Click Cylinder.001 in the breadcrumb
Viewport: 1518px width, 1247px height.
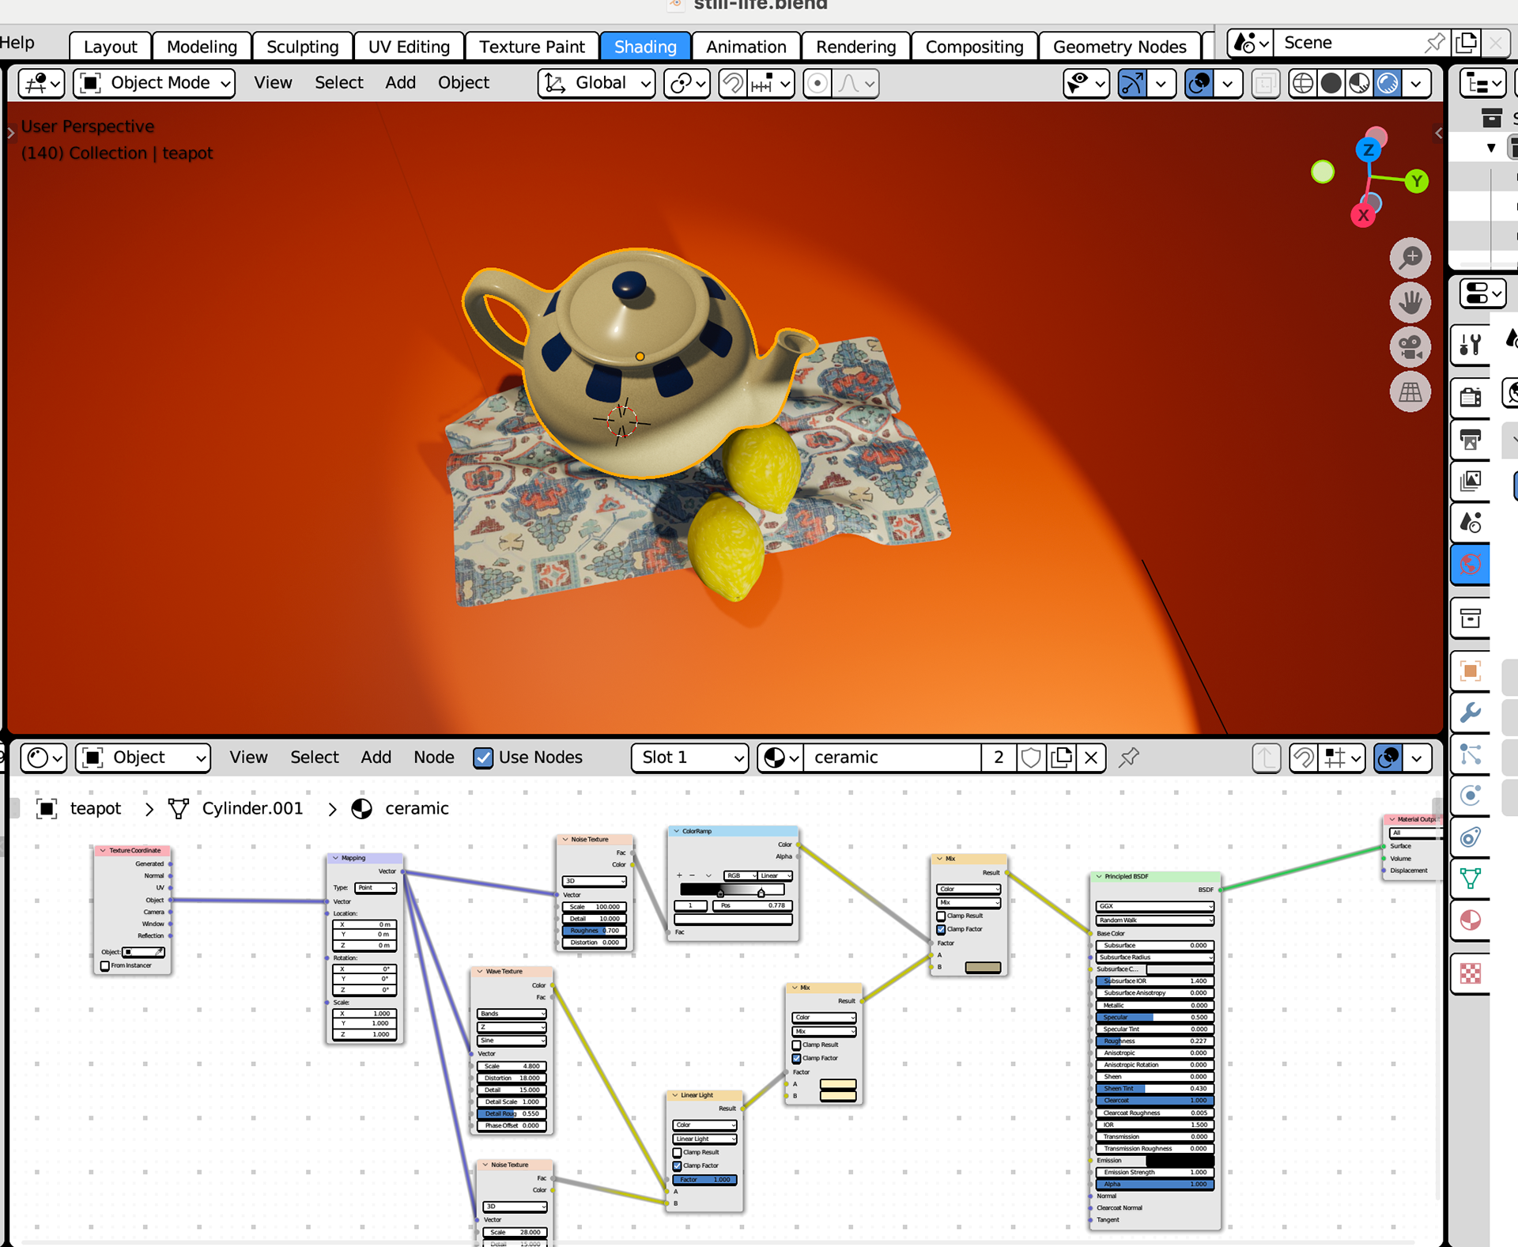[x=252, y=808]
